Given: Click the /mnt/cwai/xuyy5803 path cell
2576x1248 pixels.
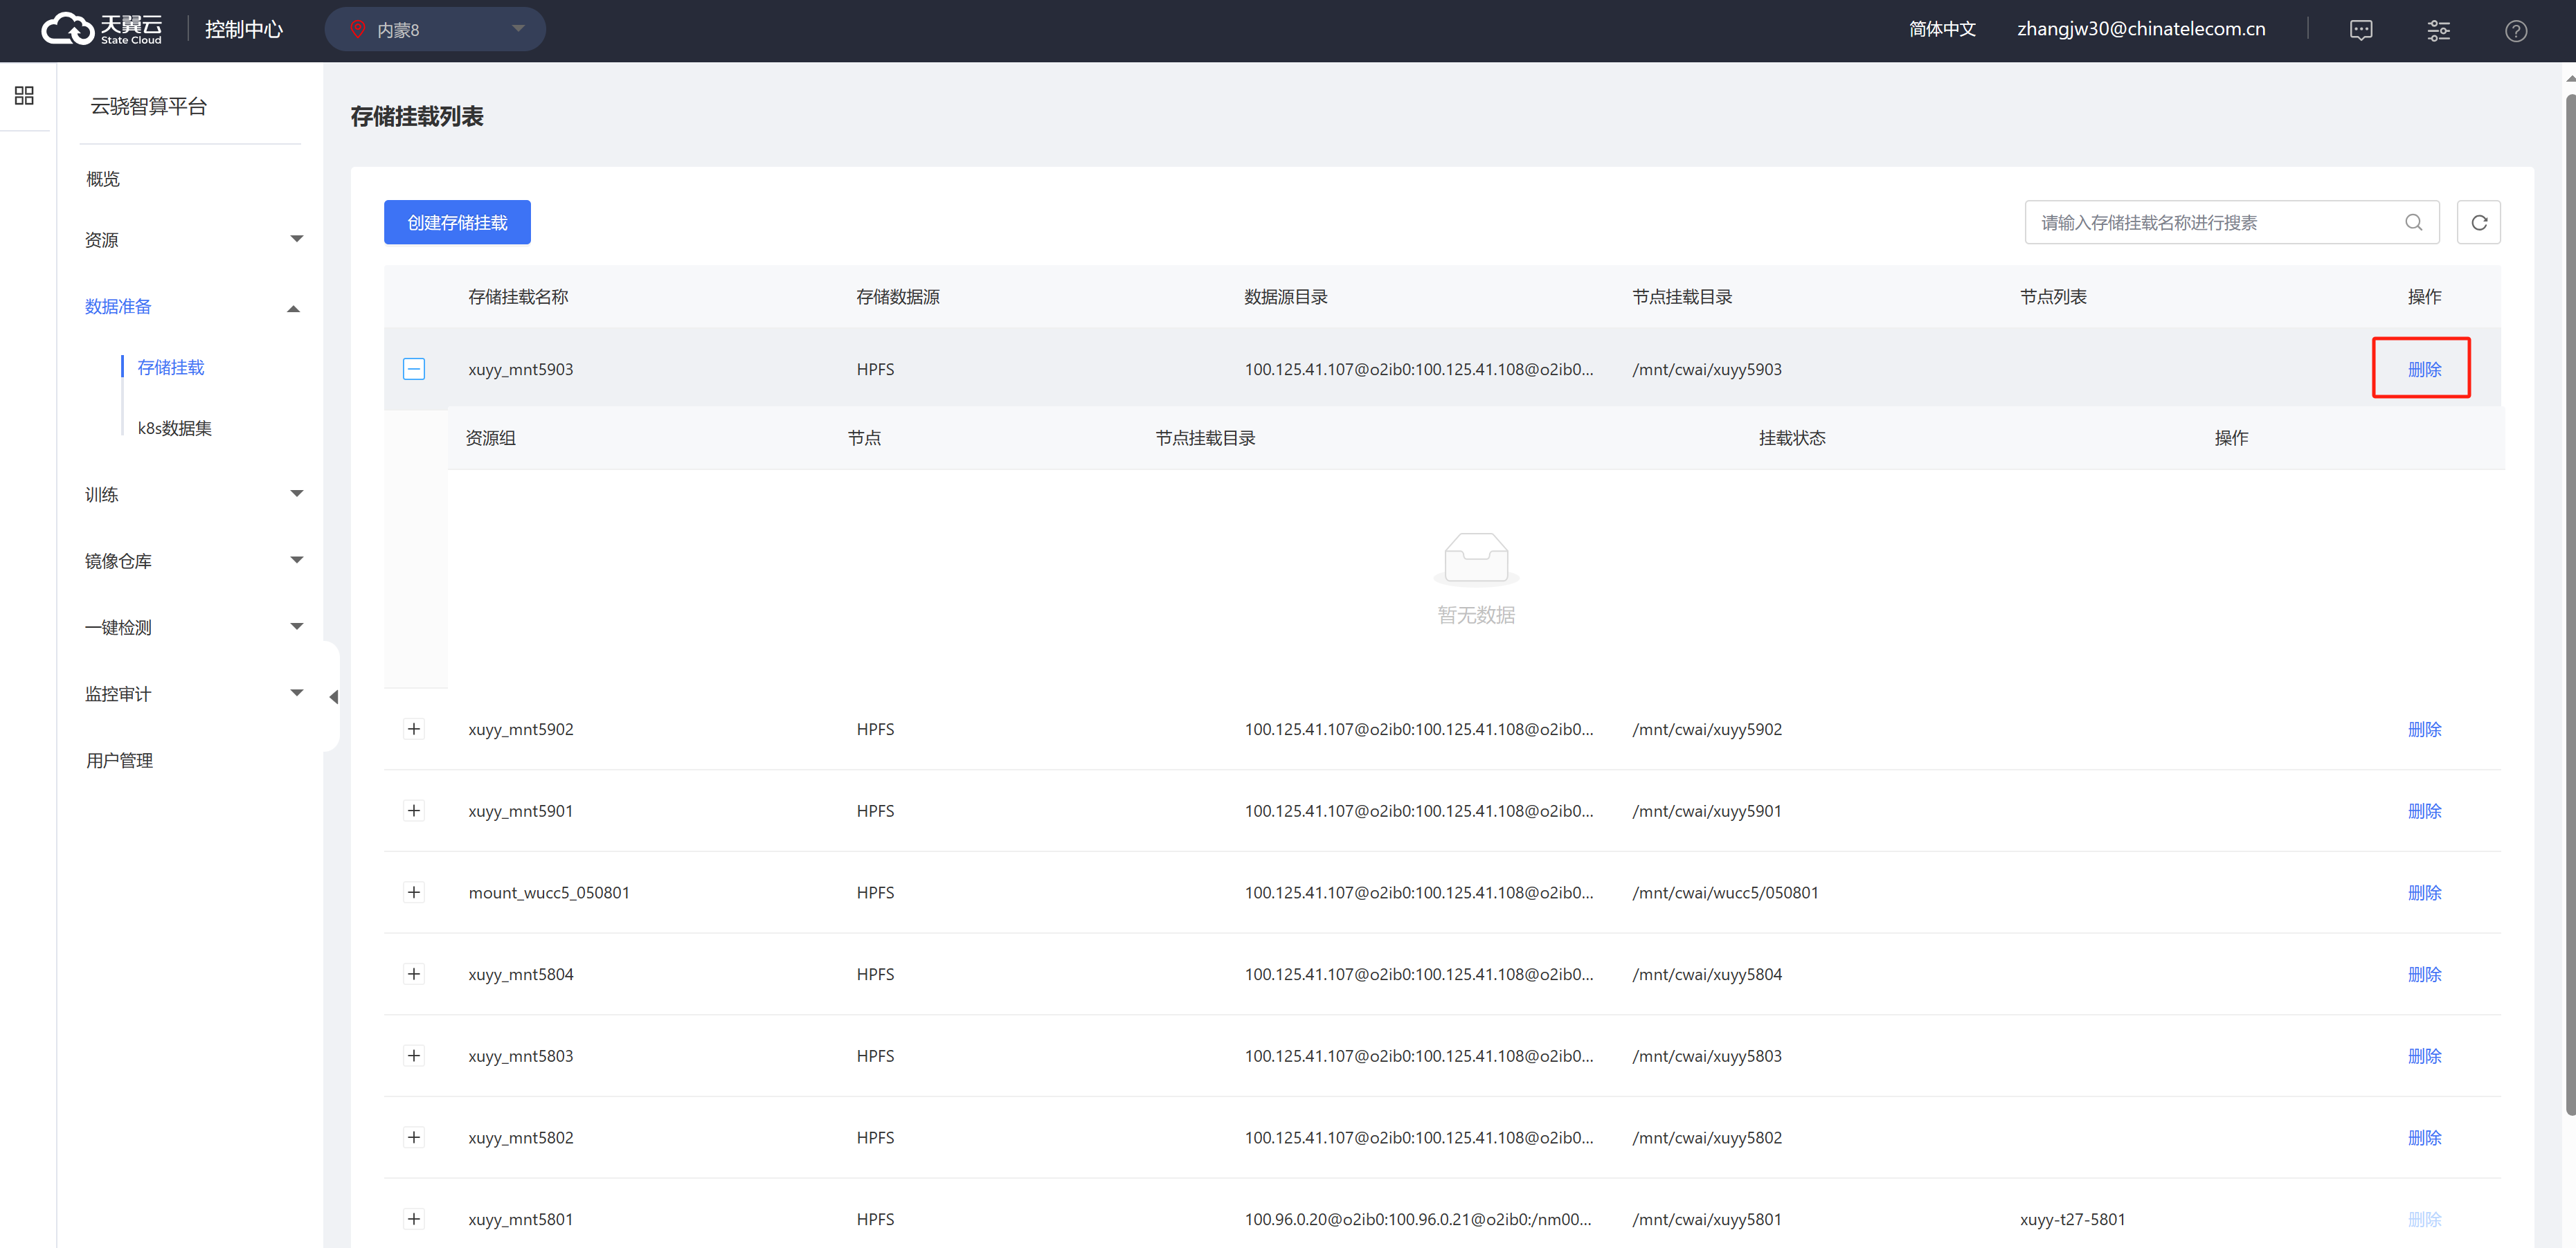Looking at the screenshot, I should [x=1707, y=1055].
